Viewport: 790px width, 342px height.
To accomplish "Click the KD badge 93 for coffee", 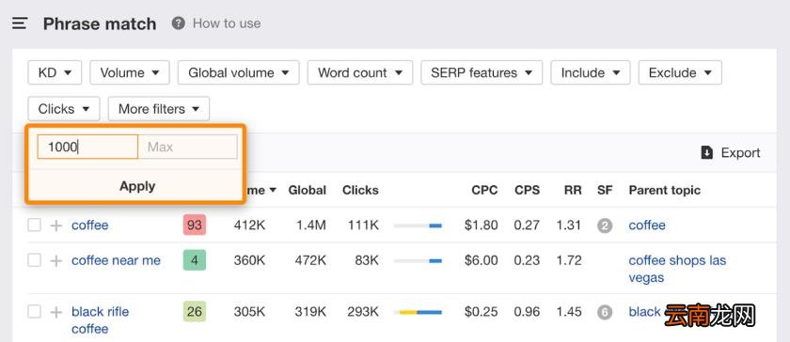I will (x=195, y=225).
